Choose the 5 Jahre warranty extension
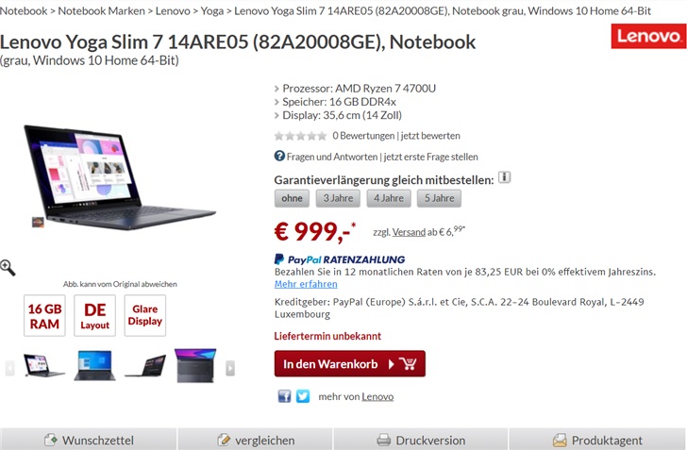The height and width of the screenshot is (450, 687). point(439,198)
